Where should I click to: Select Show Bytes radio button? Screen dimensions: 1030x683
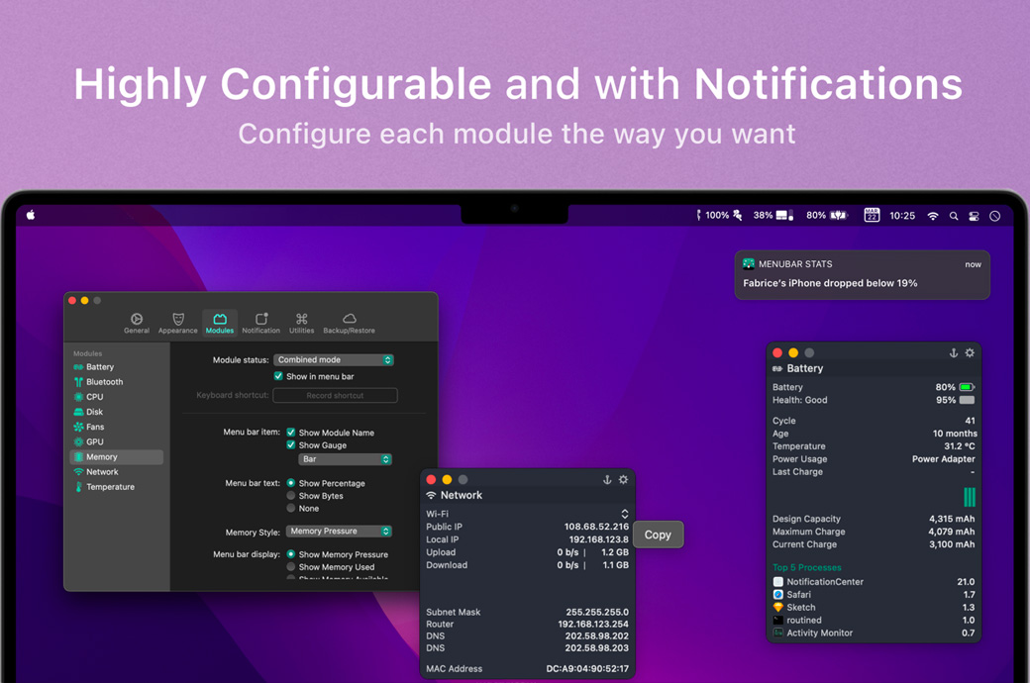(x=291, y=495)
